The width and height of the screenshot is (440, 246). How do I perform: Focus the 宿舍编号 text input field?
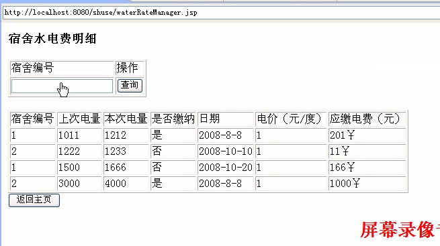click(x=62, y=86)
